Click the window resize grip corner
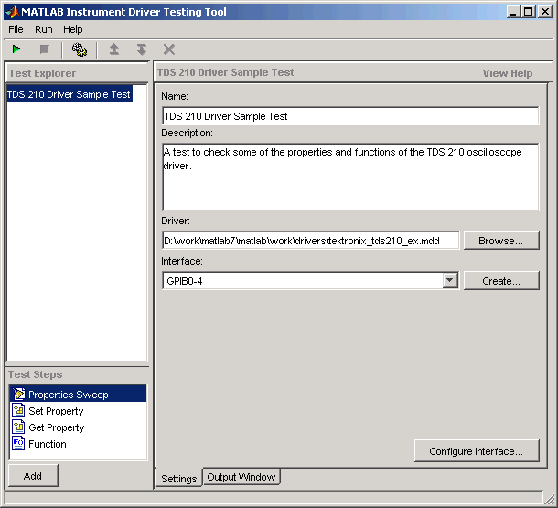The width and height of the screenshot is (558, 508). pyautogui.click(x=548, y=498)
